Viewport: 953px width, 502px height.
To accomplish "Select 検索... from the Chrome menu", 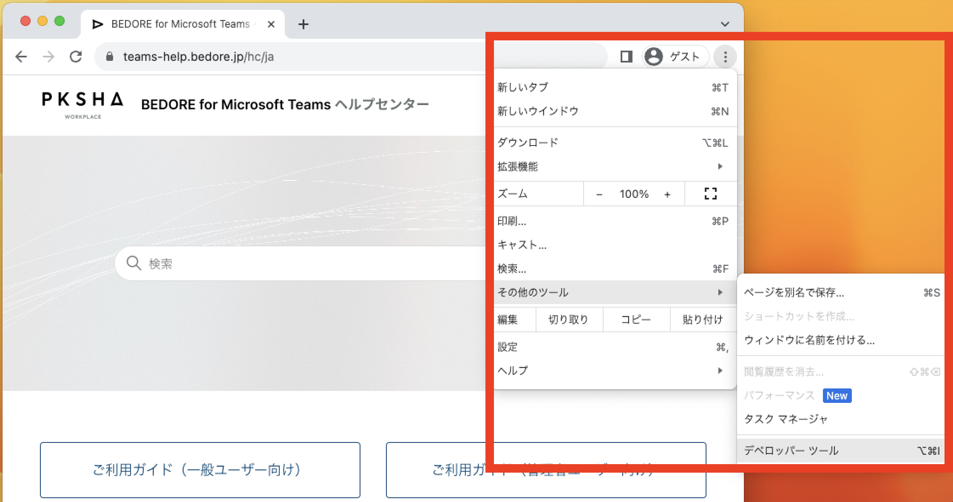I will 615,269.
